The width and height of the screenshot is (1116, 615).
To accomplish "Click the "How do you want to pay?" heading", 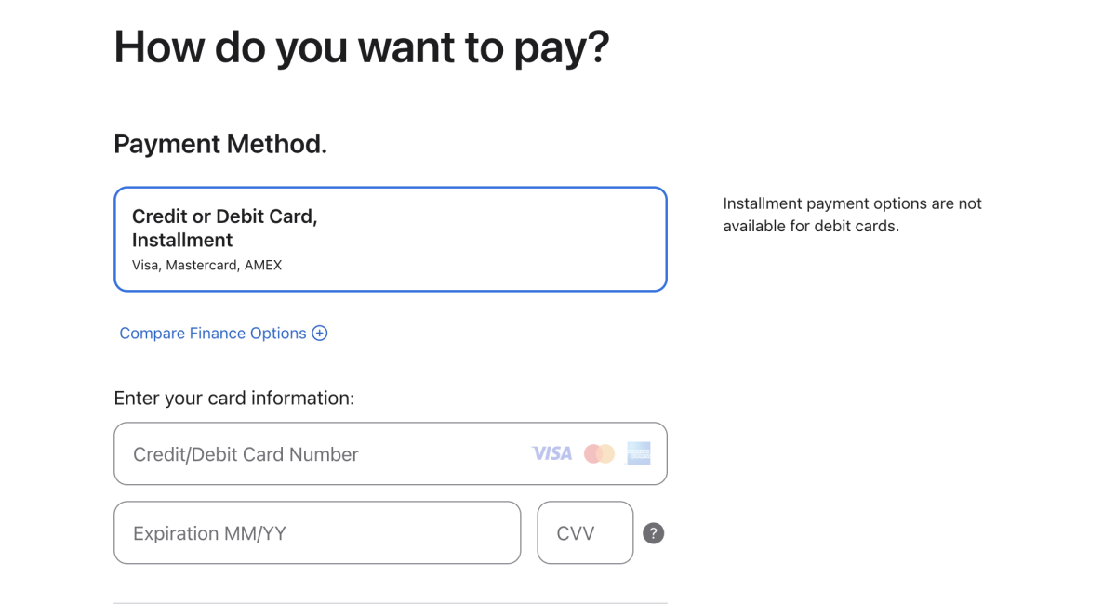I will pos(361,46).
